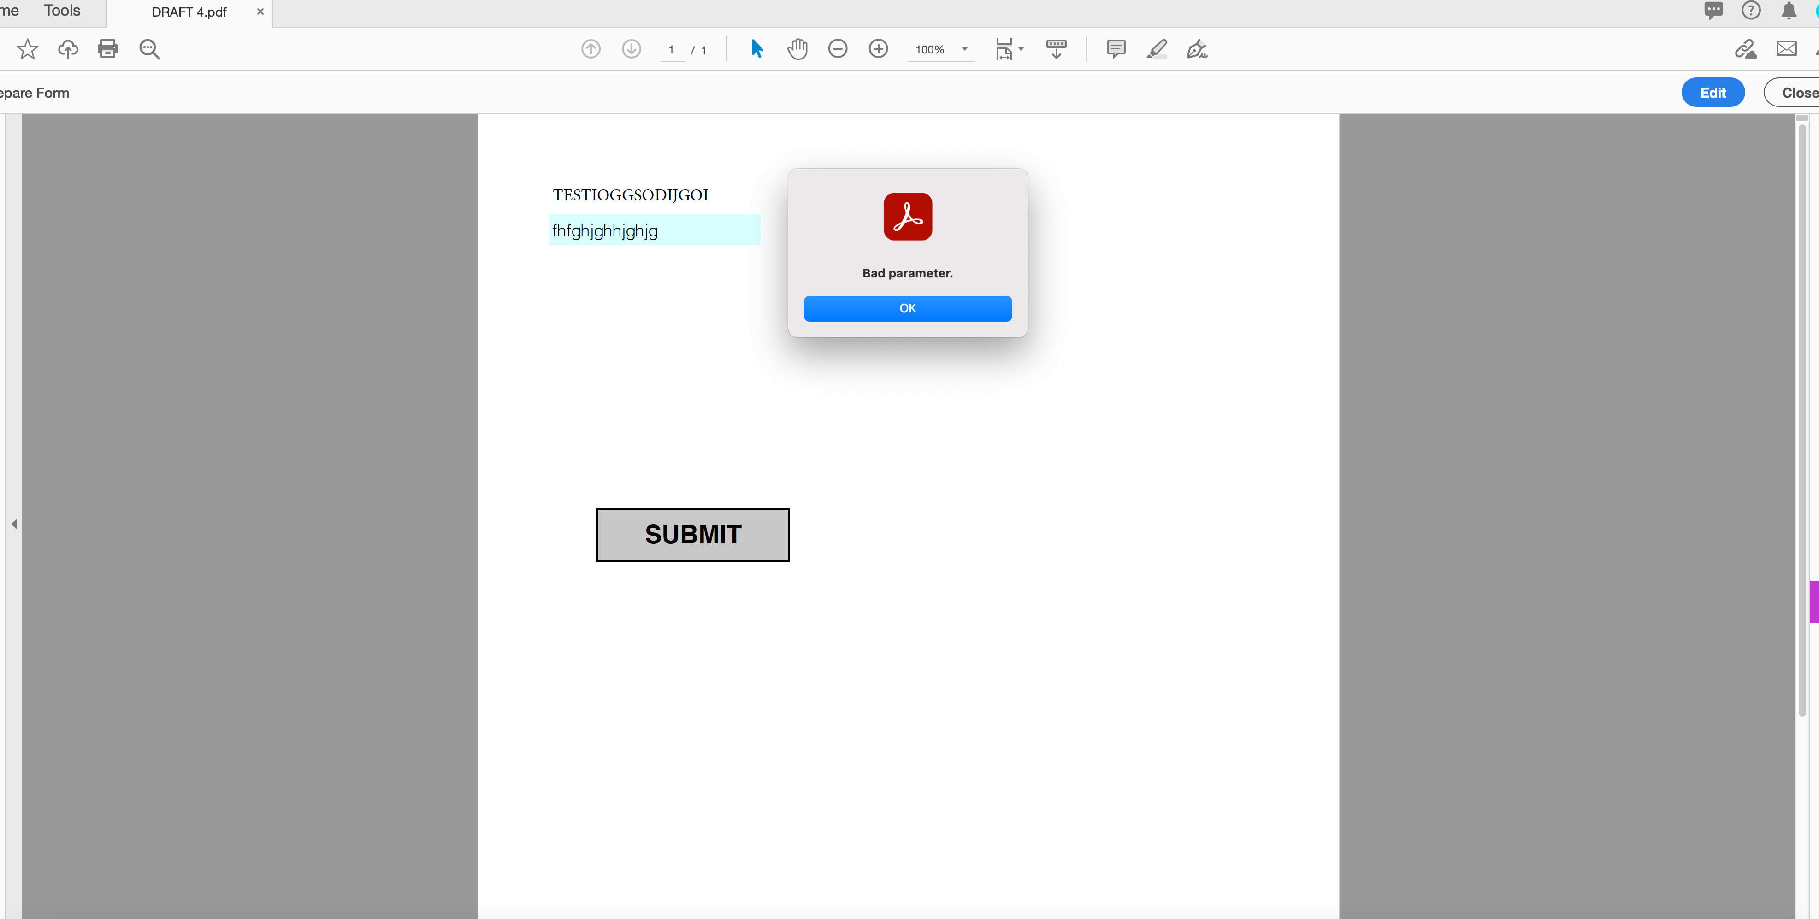Dismiss the Bad parameter dialog with OK
This screenshot has height=919, width=1819.
(907, 308)
